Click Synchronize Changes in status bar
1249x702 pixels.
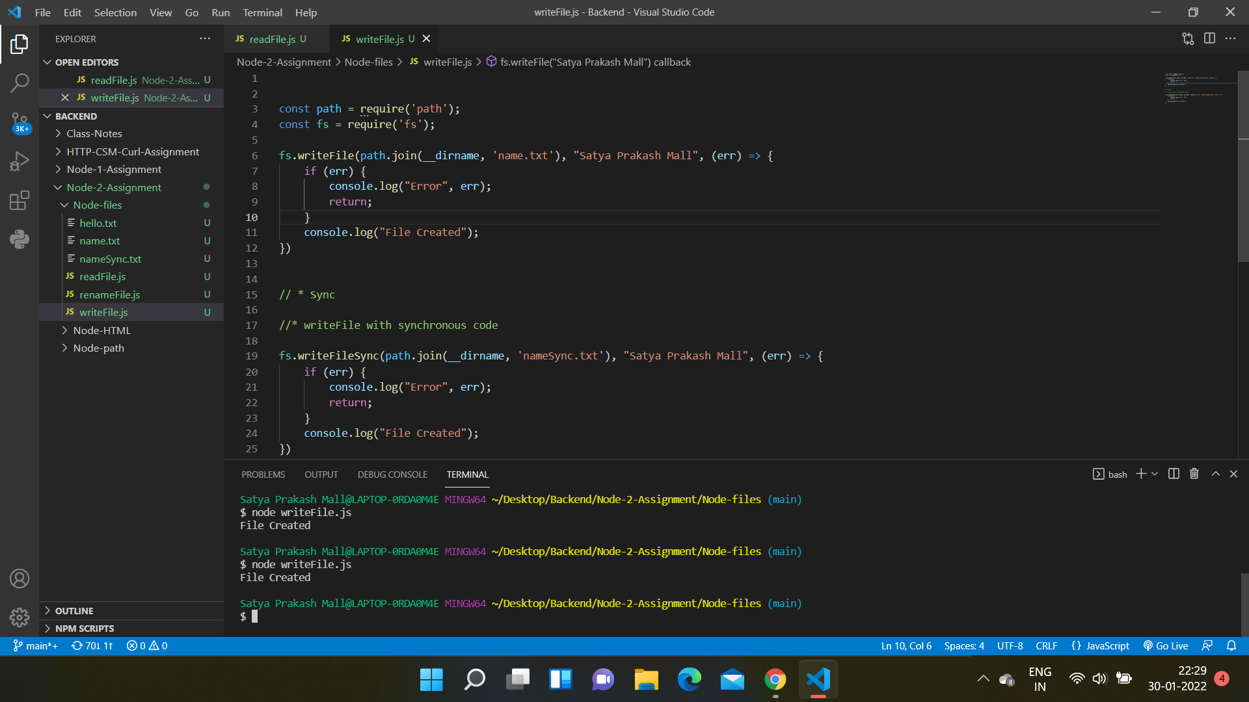92,645
